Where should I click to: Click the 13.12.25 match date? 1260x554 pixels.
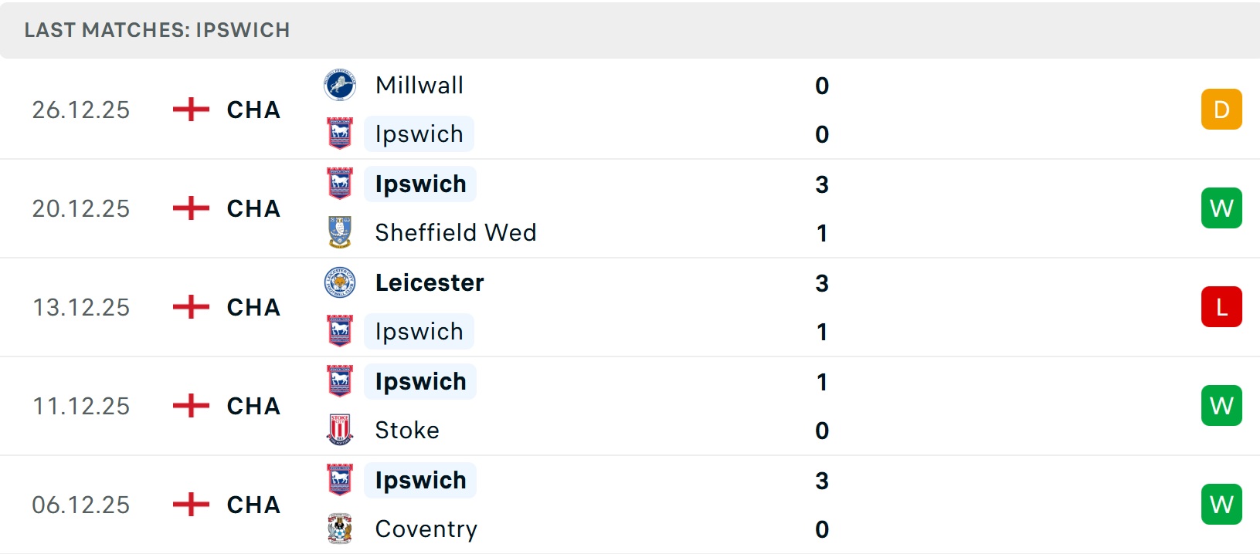pyautogui.click(x=81, y=307)
